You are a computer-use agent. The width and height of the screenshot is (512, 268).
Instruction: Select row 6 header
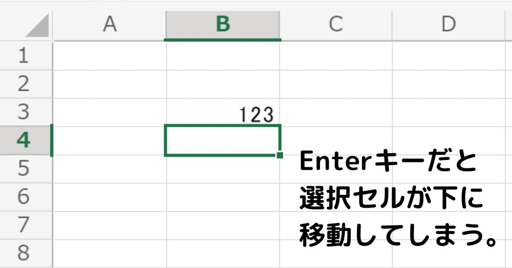(x=24, y=197)
